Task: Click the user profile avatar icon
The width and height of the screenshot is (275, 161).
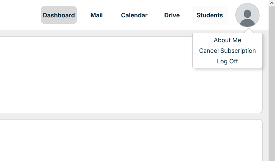Action: pos(247,15)
